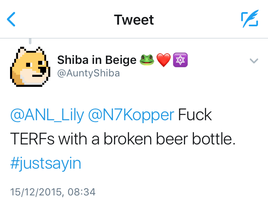The image size is (268, 205).
Task: Follow the #justsayin hashtag
Action: tap(45, 164)
